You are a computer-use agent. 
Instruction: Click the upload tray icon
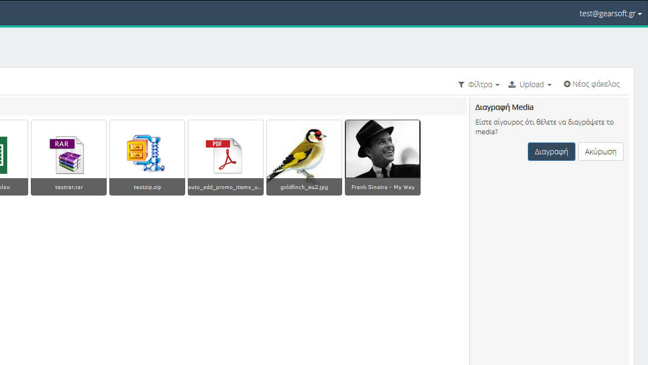[512, 84]
